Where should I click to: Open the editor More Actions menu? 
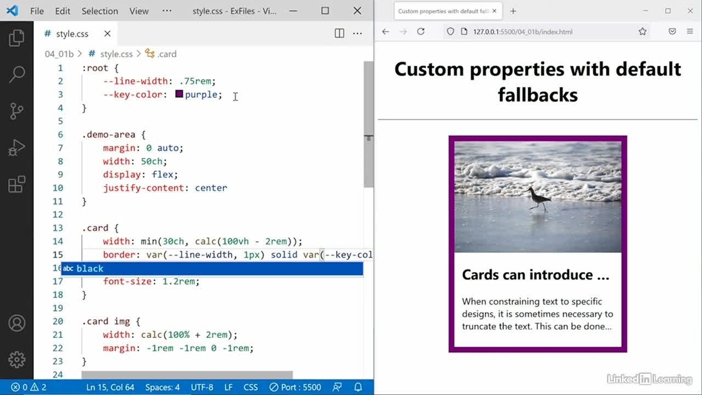point(358,33)
